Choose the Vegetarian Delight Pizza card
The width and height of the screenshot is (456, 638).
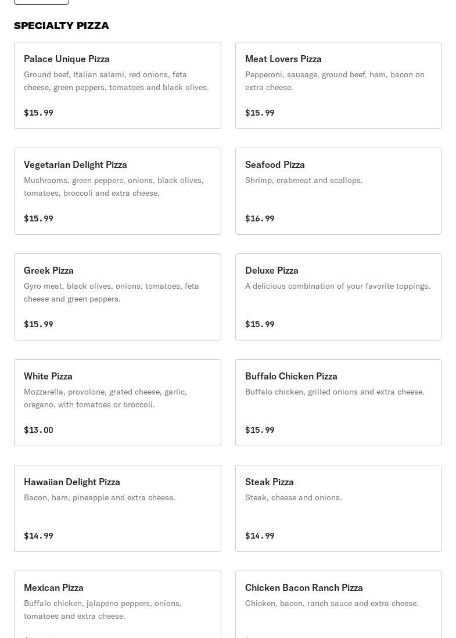coord(117,191)
